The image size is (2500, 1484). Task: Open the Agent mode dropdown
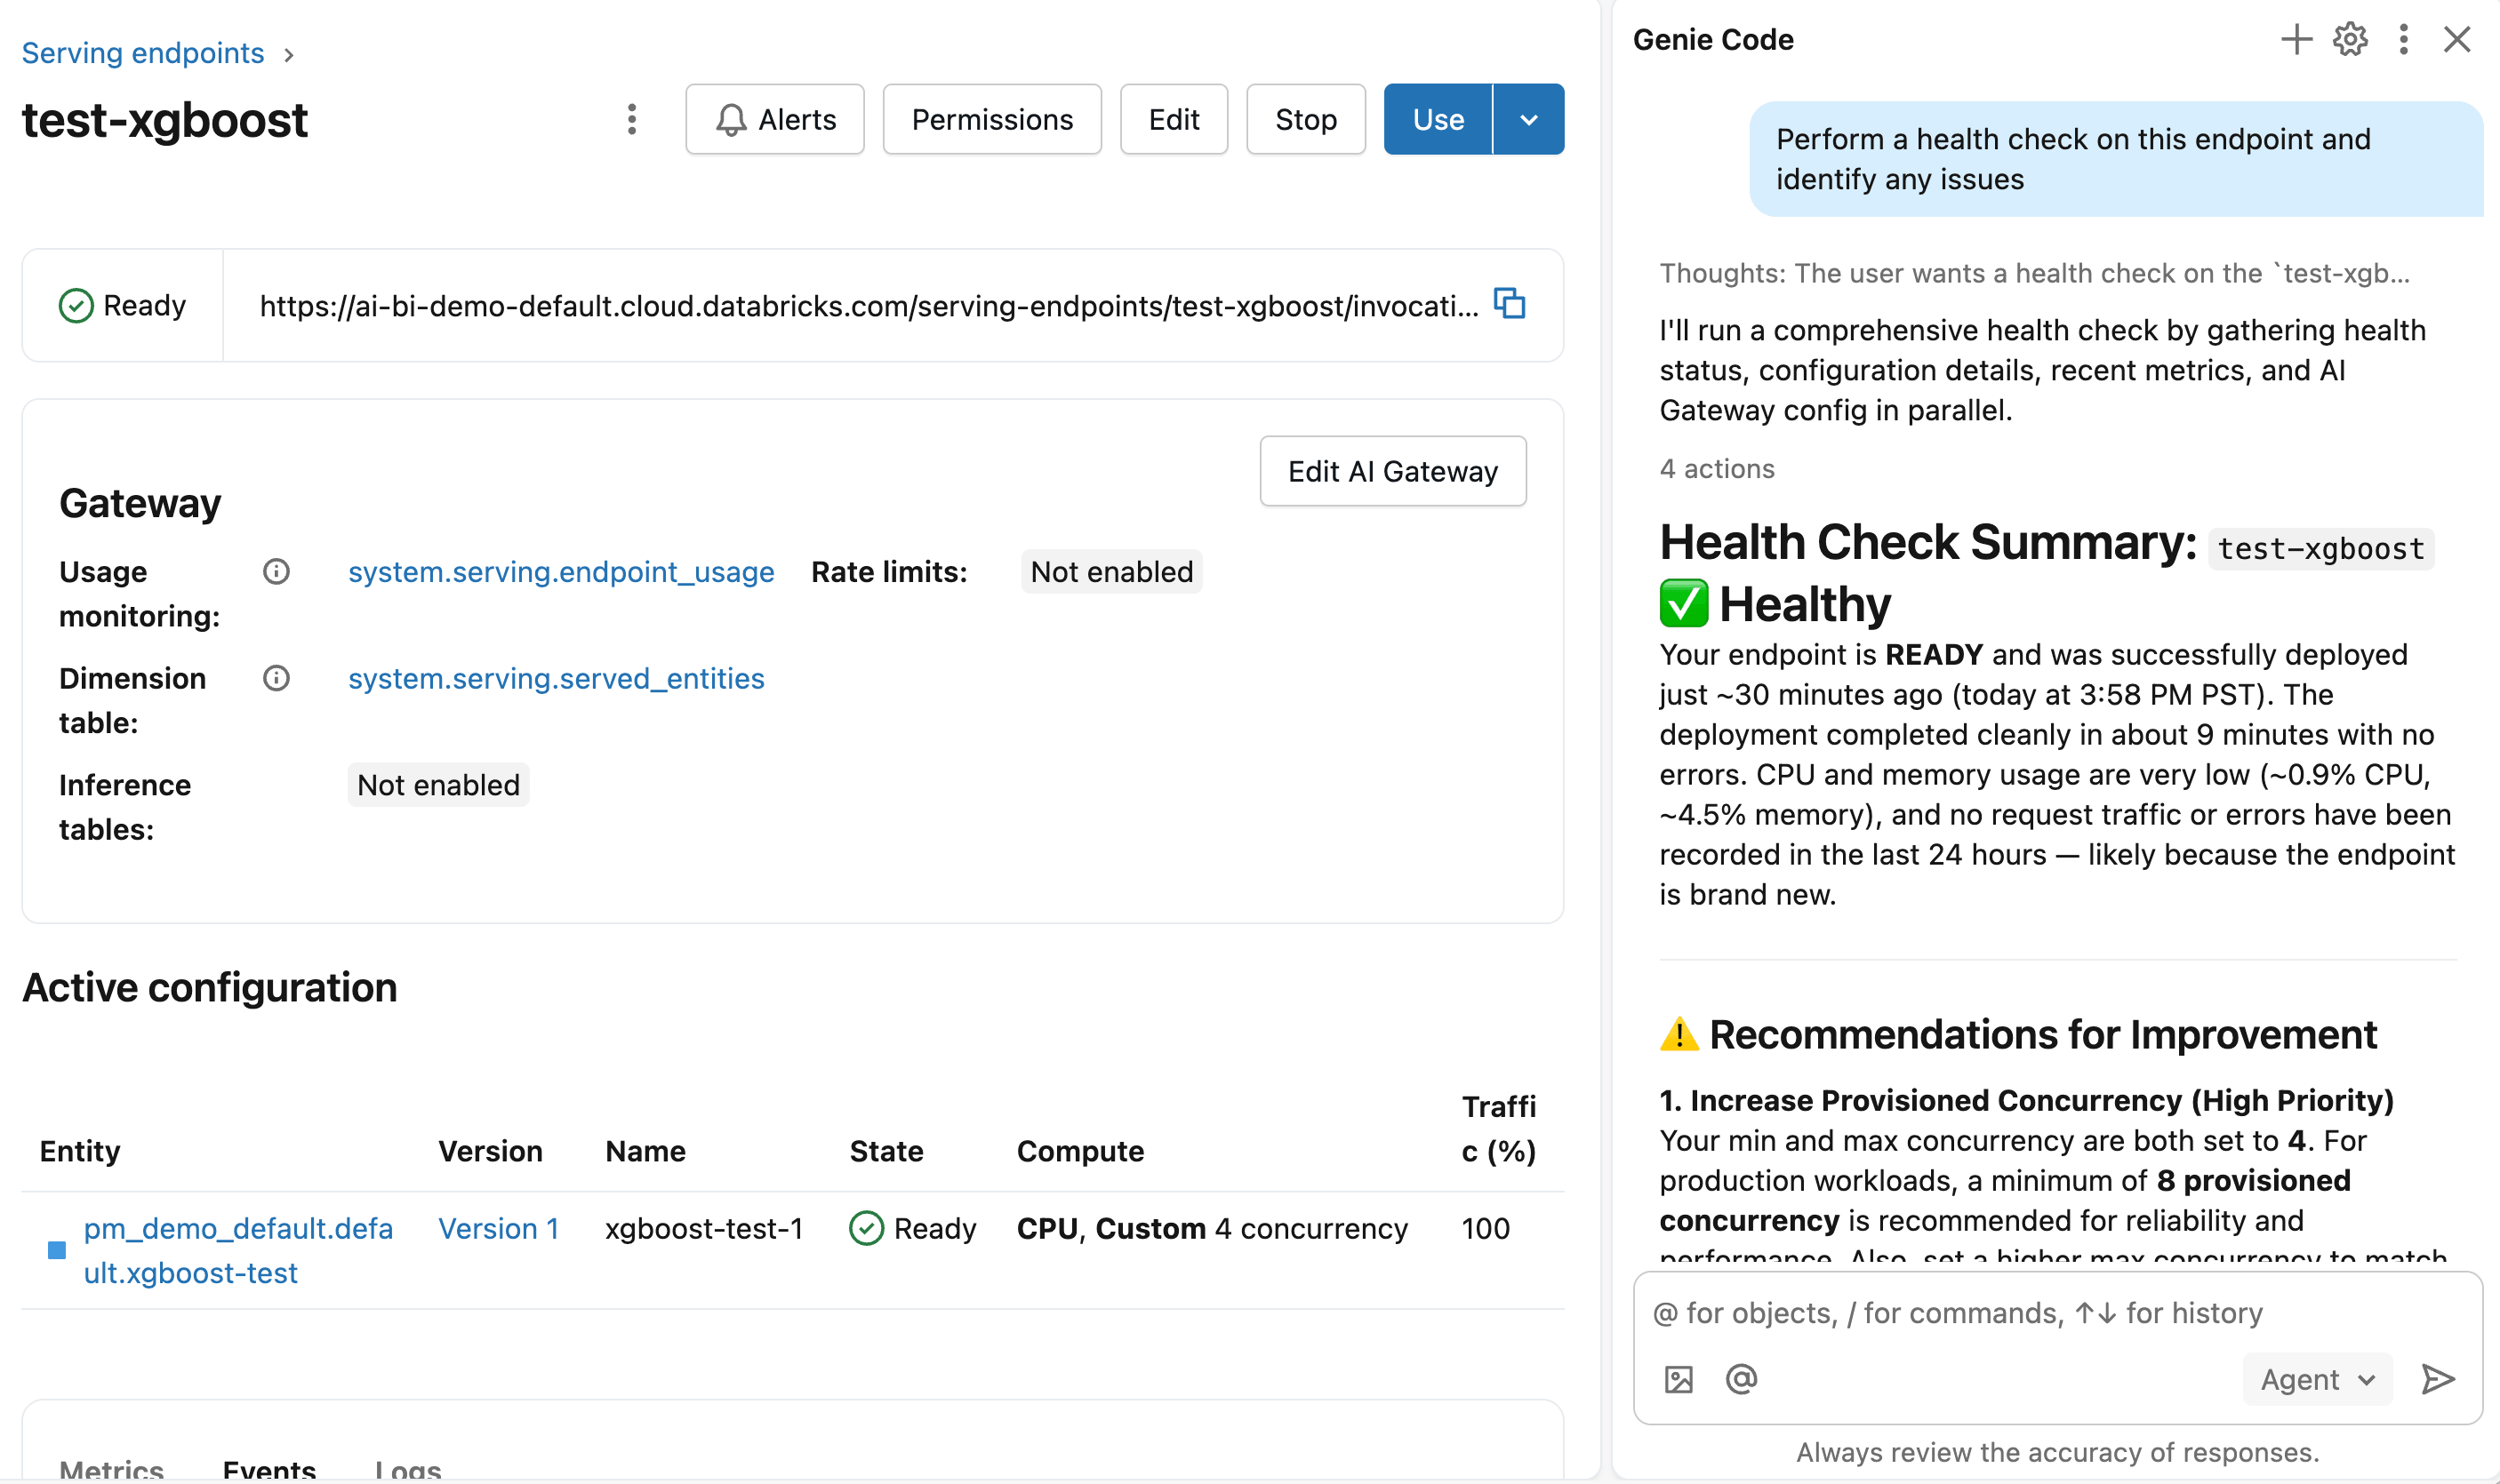(x=2317, y=1379)
